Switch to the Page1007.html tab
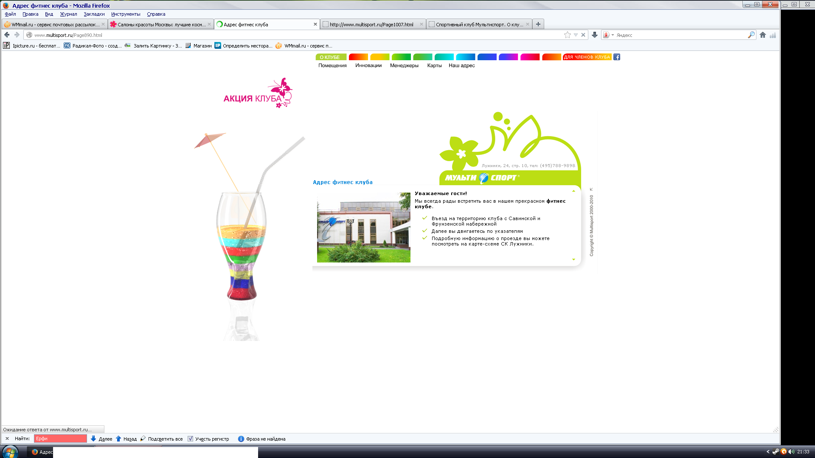Screen dimensions: 815x458 point(373,24)
